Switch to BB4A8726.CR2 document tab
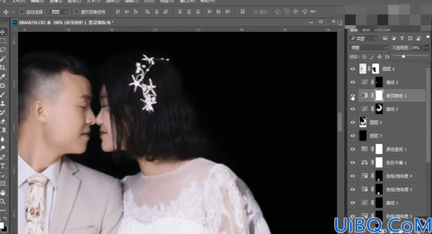 pos(66,23)
